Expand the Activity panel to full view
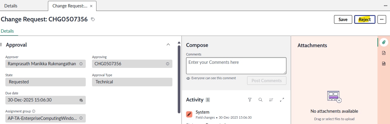Image resolution: width=390 pixels, height=124 pixels. click(x=282, y=100)
